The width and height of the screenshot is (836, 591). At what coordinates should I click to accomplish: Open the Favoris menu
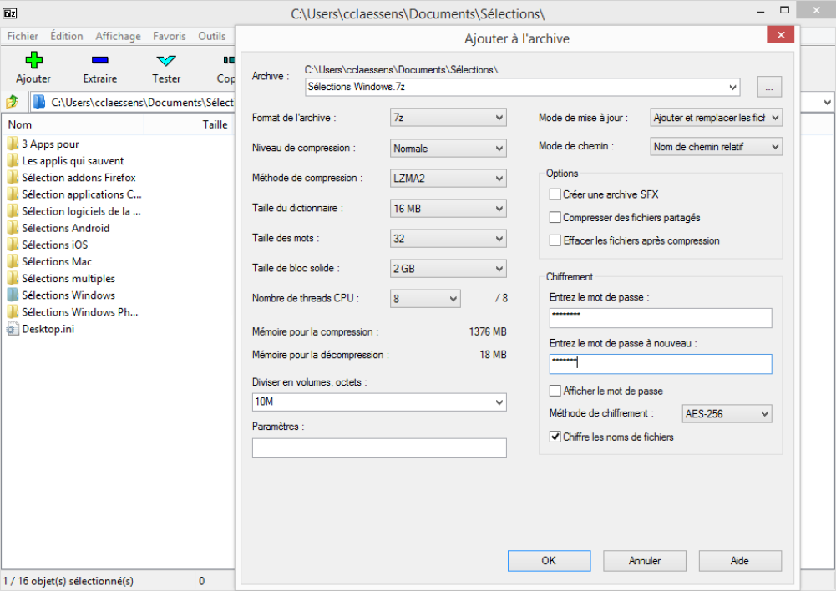point(169,36)
